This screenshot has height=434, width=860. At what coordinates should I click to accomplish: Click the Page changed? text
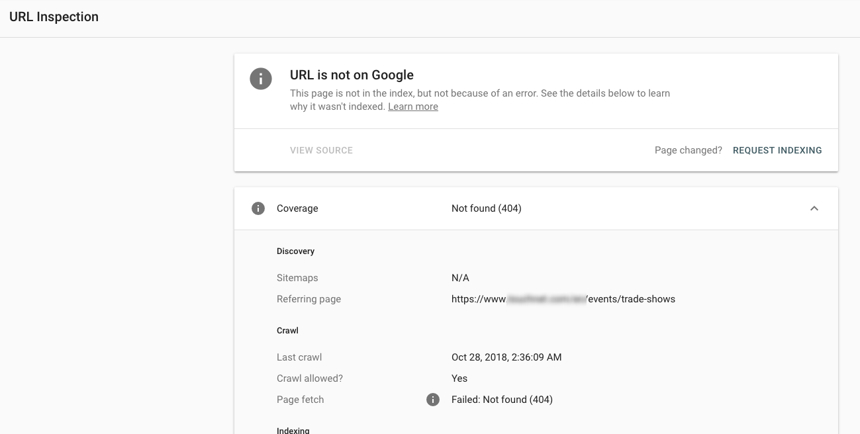[688, 150]
